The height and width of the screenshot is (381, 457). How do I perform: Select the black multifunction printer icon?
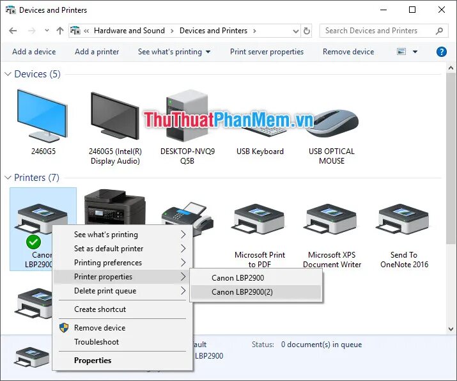(115, 207)
